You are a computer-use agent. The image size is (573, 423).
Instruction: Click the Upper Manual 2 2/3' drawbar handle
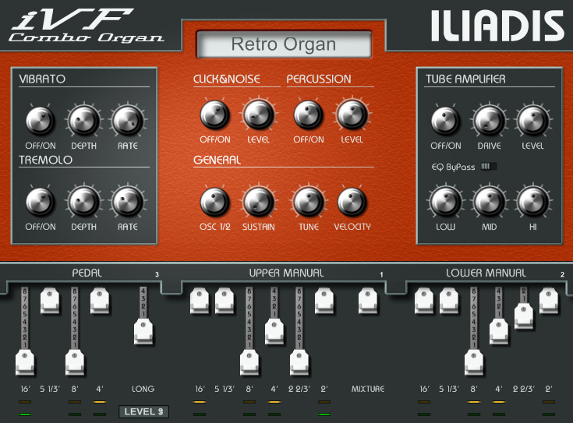(299, 363)
